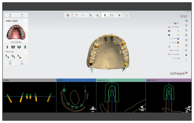The width and height of the screenshot is (194, 123).
Task: Select the multiple implants icon
Action: (x=19, y=47)
